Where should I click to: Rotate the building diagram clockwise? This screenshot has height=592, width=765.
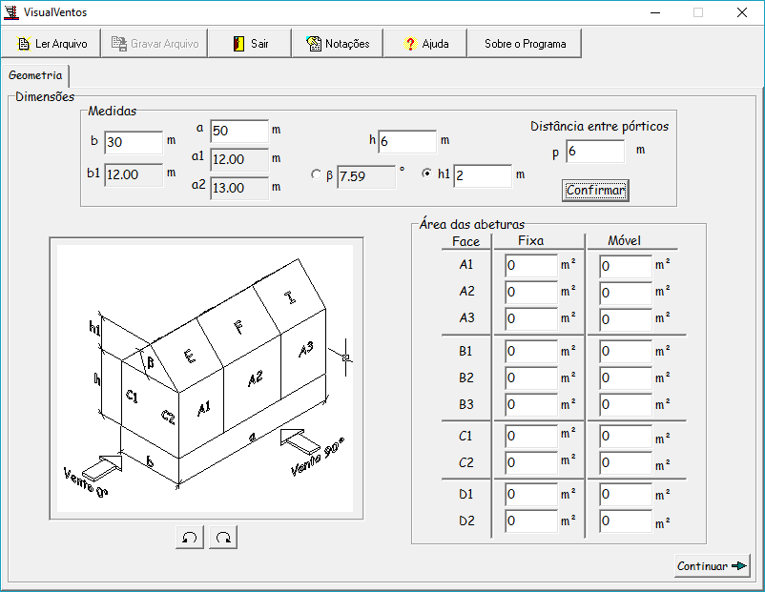click(223, 538)
